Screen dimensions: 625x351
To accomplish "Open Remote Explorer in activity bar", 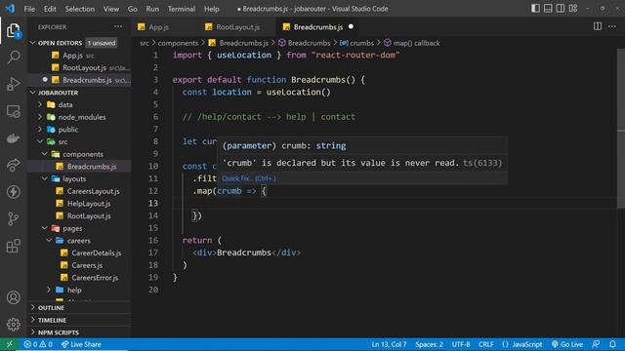I will 13,111.
